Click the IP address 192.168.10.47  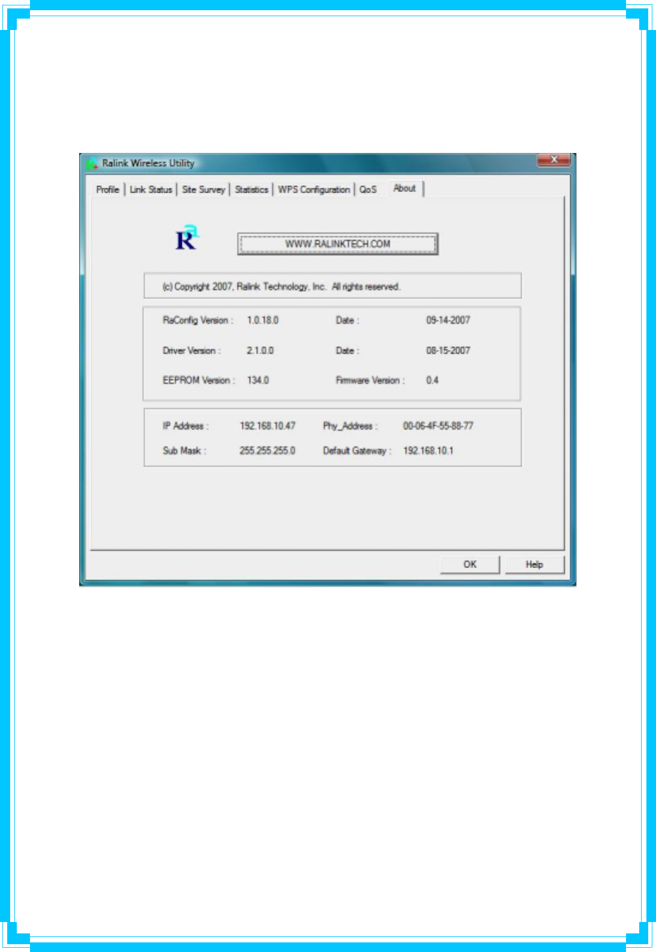[x=267, y=426]
